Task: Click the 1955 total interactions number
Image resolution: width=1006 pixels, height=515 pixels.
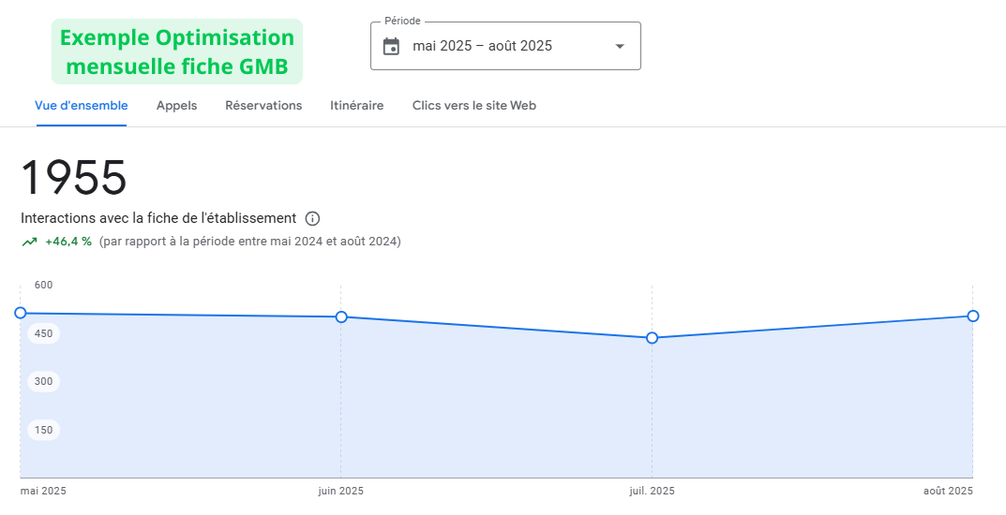Action: tap(74, 178)
